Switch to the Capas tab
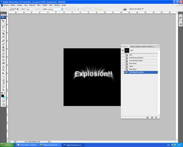 [x=132, y=47]
